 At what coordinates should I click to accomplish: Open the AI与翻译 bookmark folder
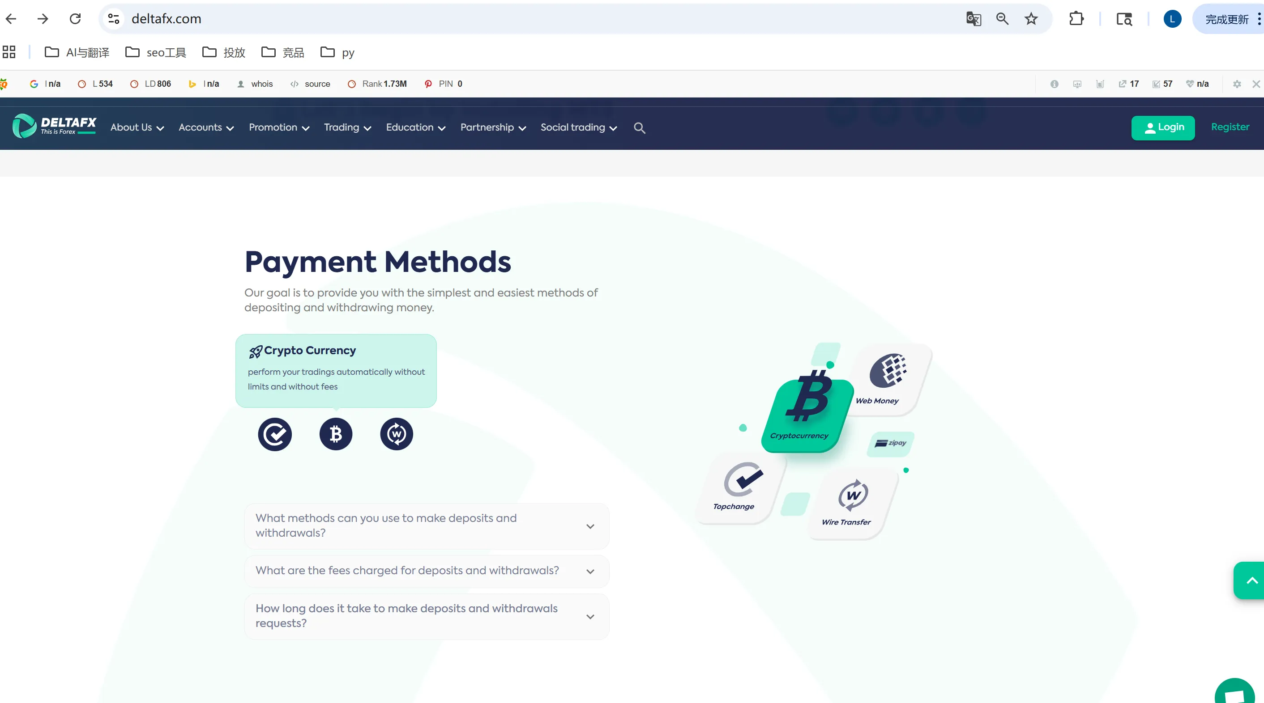[x=77, y=52]
